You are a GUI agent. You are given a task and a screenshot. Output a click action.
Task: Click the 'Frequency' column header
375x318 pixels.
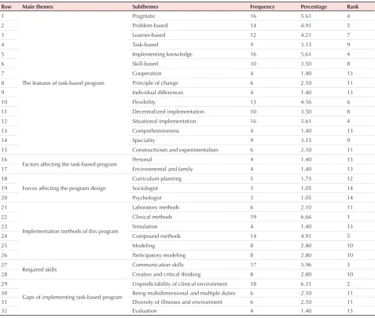[262, 7]
